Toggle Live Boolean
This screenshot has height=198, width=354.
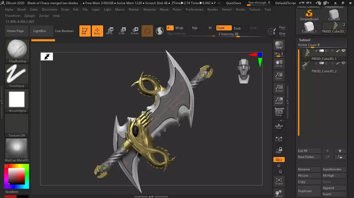pyautogui.click(x=64, y=31)
